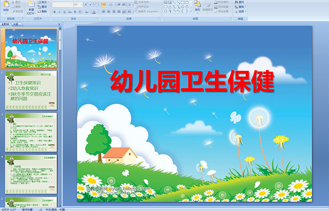Select slide 2 thumbnail with training contents
Screen dimensions: 329x211
click(31, 90)
